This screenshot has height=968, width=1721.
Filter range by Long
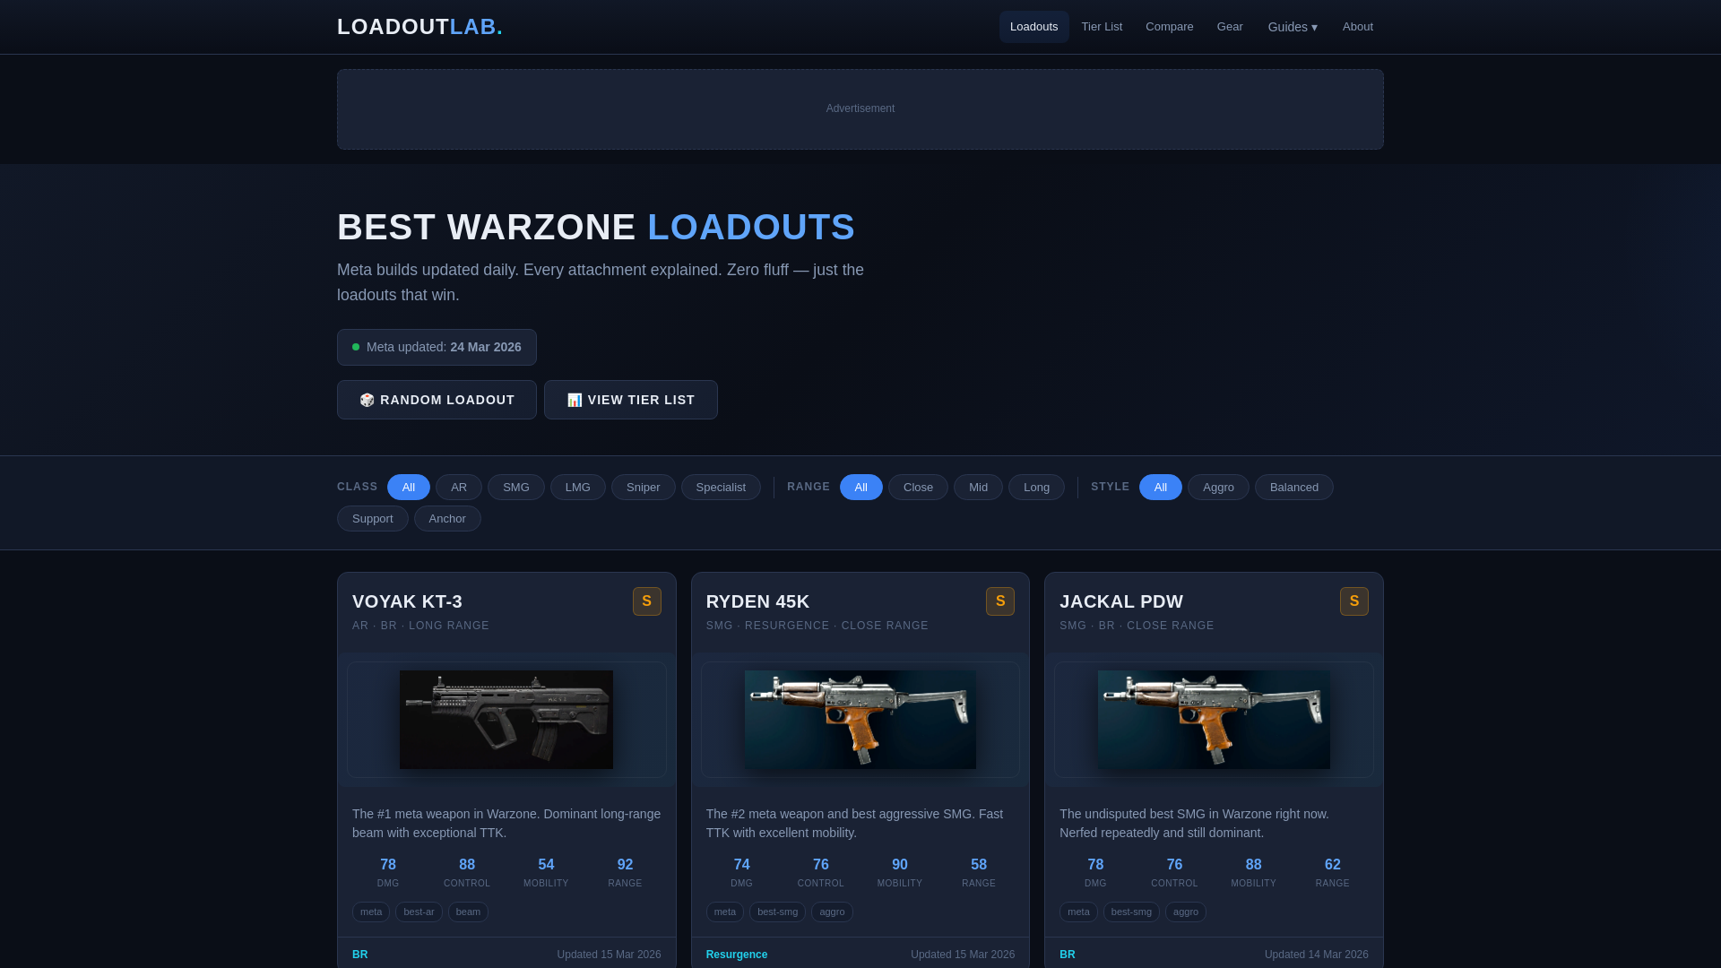coord(1036,488)
